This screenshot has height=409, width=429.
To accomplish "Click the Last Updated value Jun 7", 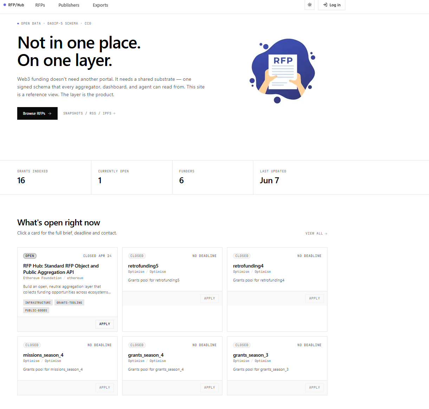I will [269, 180].
